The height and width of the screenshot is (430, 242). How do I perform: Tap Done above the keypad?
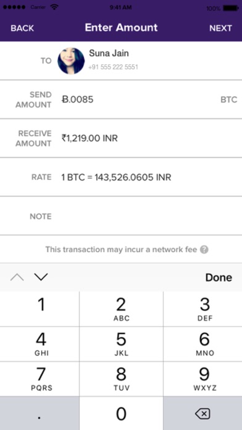pos(219,277)
